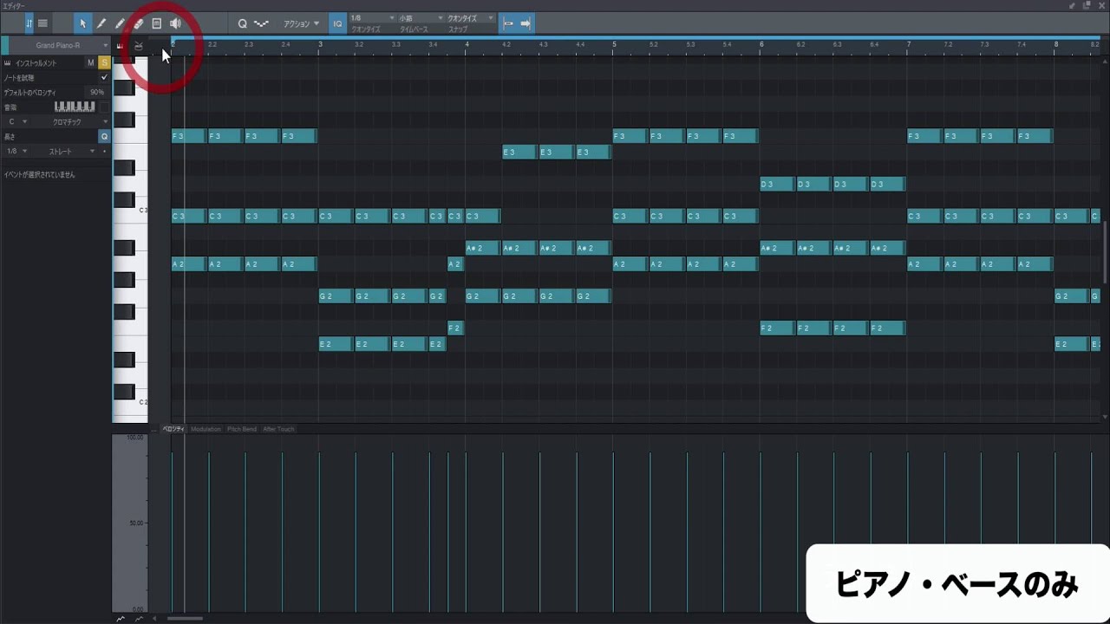
Task: Select the Paint (pencil) tool
Action: click(x=120, y=23)
